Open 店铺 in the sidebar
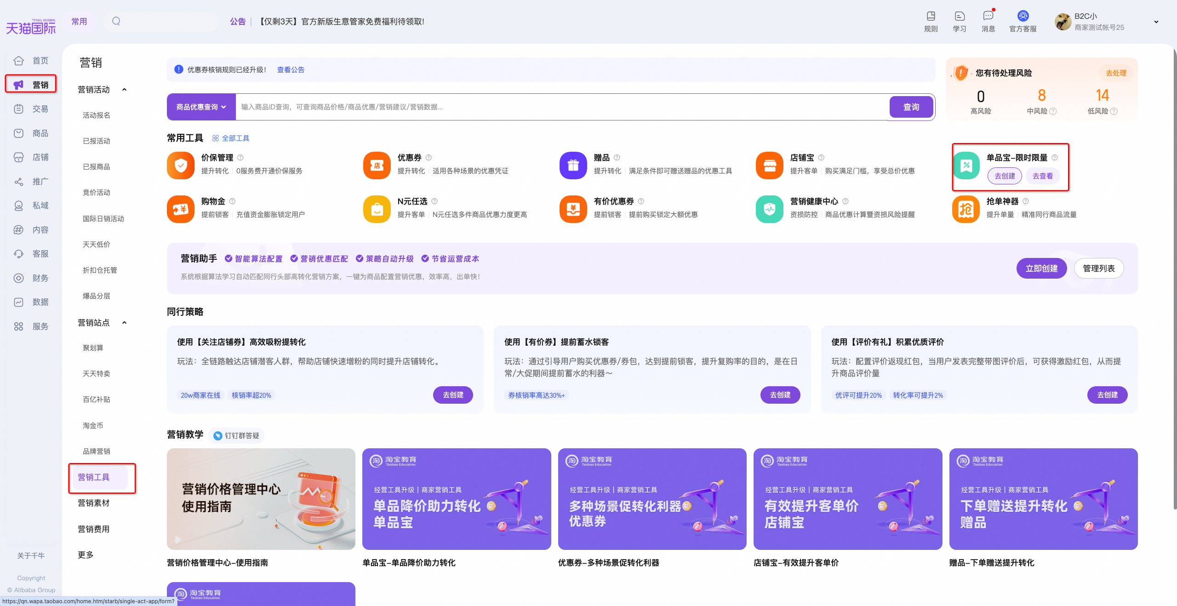The image size is (1177, 606). pos(31,157)
